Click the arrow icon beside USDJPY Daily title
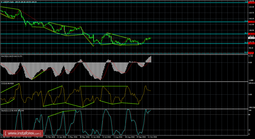 2,2
